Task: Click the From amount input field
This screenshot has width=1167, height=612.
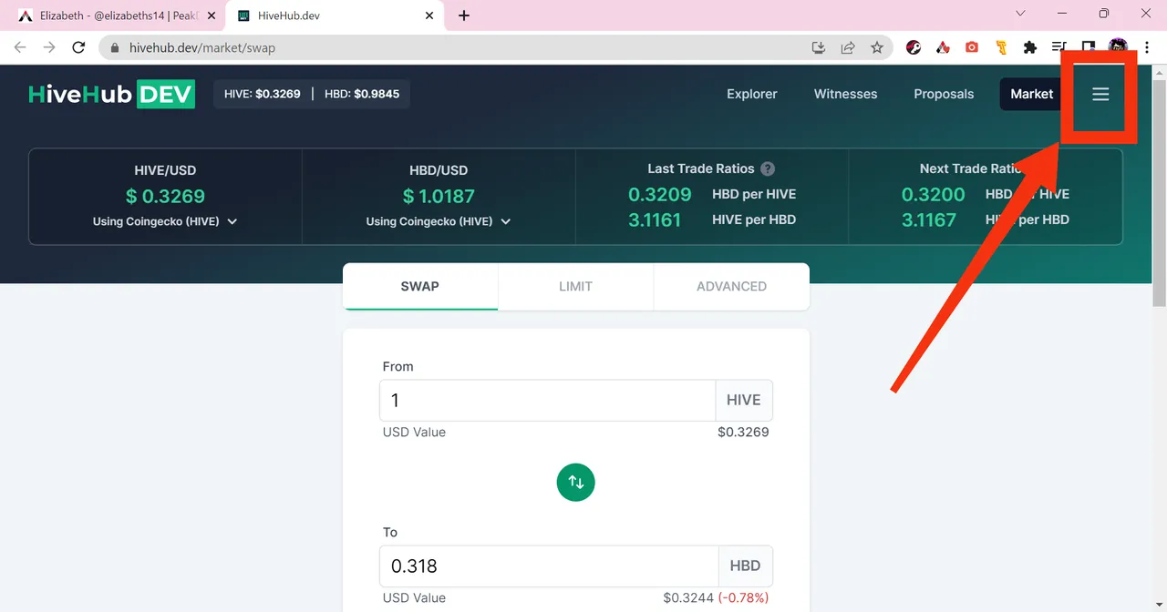Action: point(547,400)
